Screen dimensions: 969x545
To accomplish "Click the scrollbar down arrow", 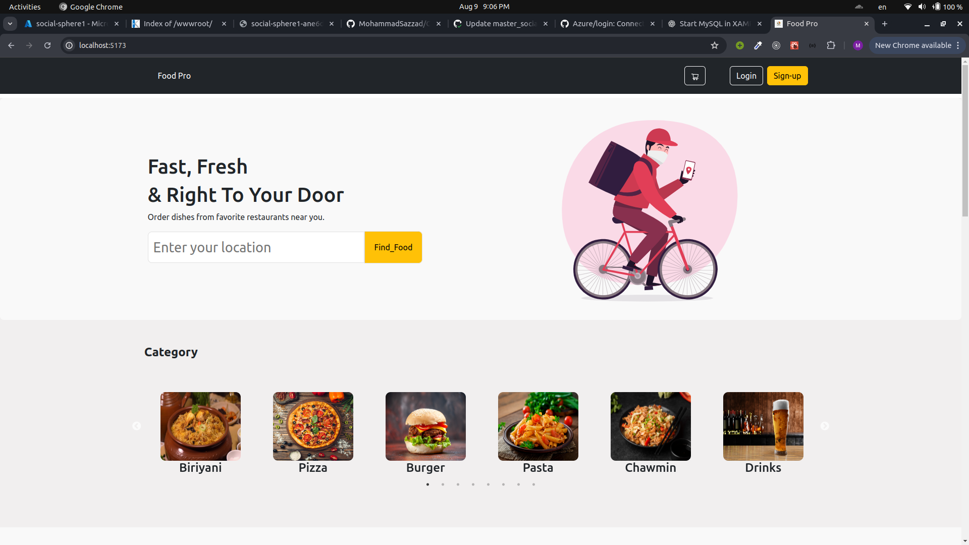I will [965, 541].
